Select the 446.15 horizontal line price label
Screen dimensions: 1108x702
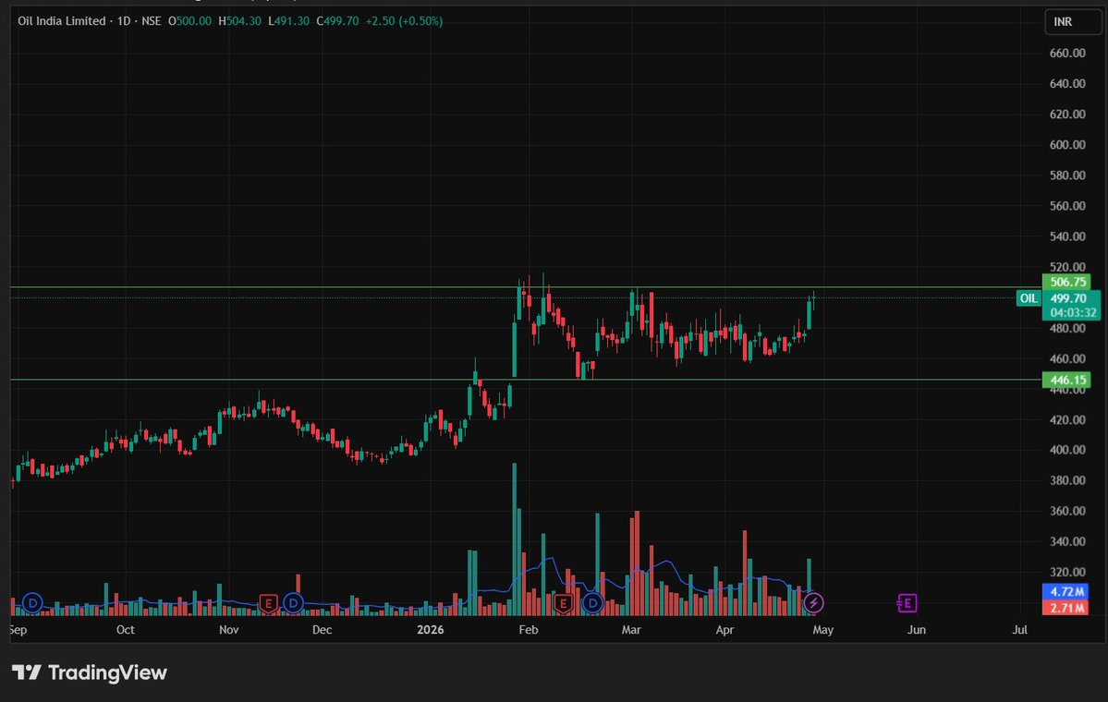tap(1067, 380)
